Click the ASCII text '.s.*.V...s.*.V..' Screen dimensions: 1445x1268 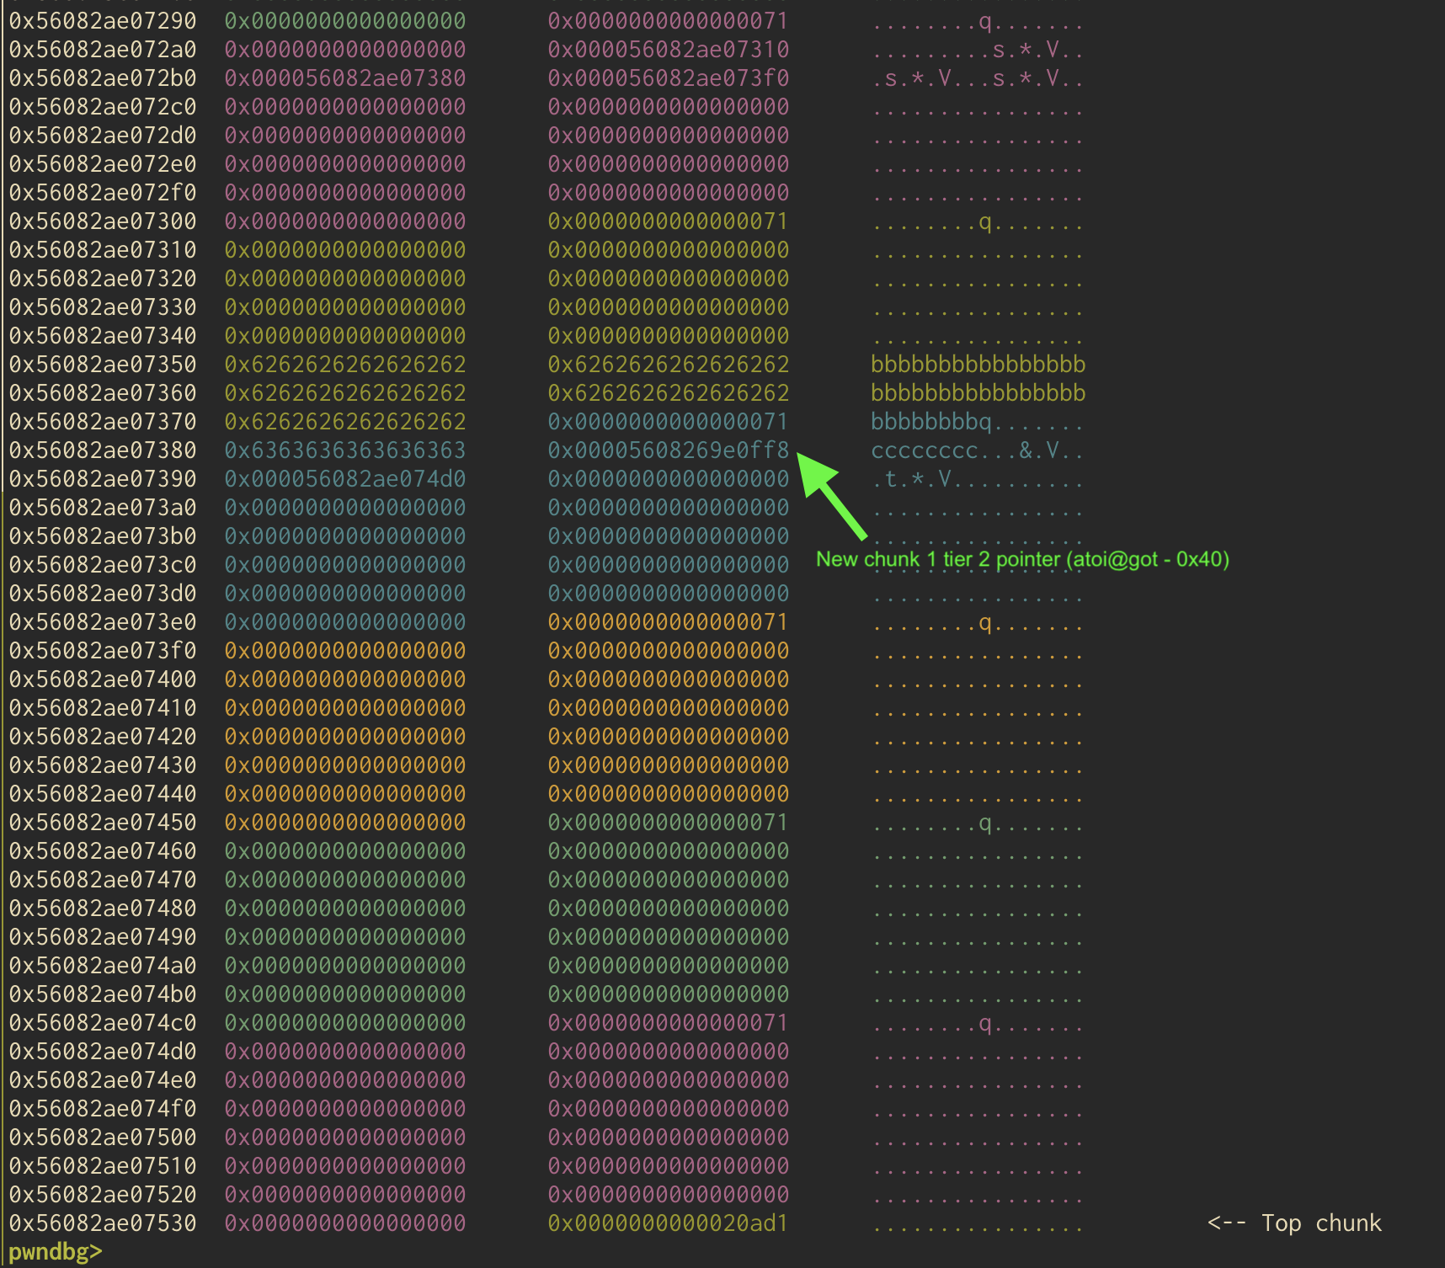click(x=977, y=78)
